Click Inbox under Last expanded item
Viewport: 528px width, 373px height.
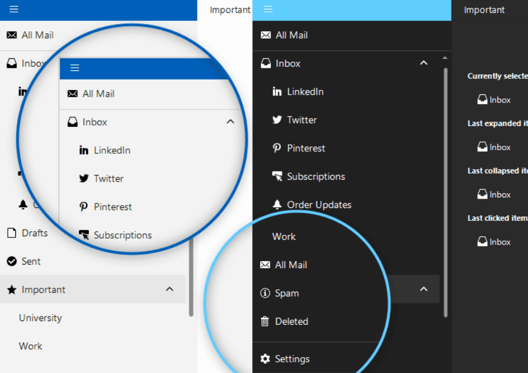[x=494, y=147]
